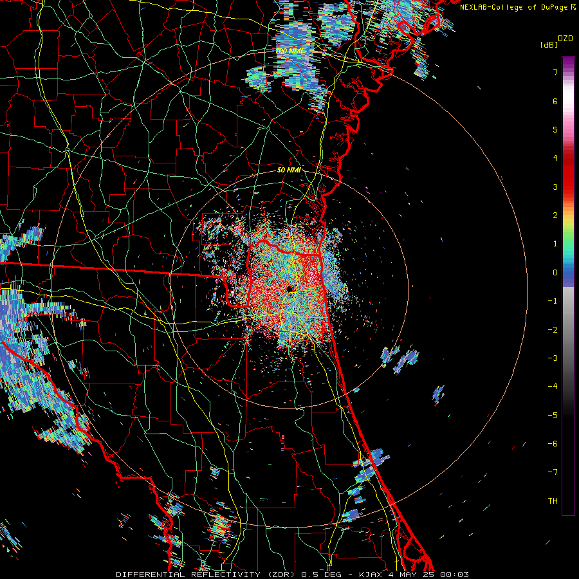The height and width of the screenshot is (579, 579).
Task: Click the 4 MAY 25 date text
Action: point(411,574)
